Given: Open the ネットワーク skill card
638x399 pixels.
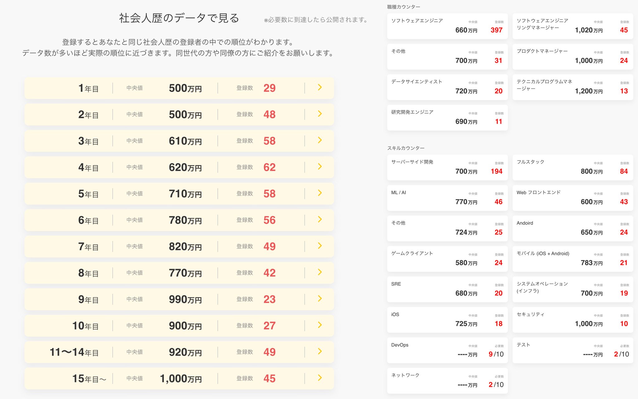Looking at the screenshot, I should pos(447,381).
